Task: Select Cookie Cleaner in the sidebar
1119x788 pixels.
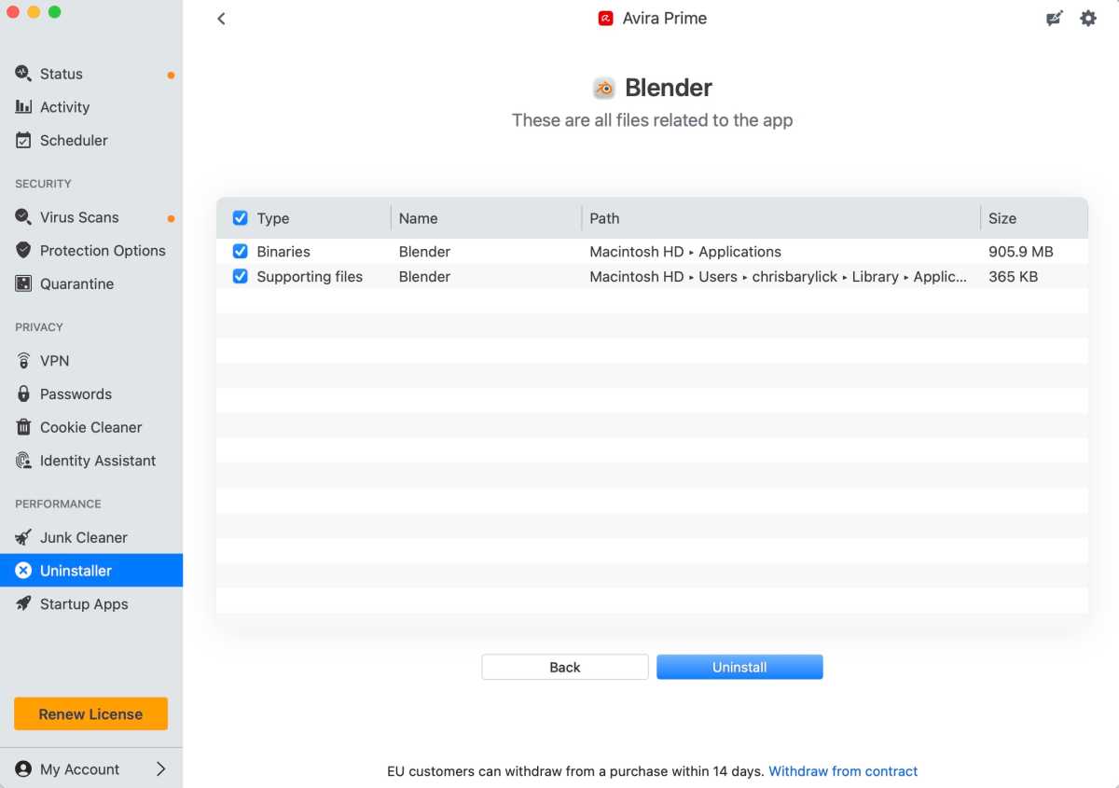Action: pos(91,427)
